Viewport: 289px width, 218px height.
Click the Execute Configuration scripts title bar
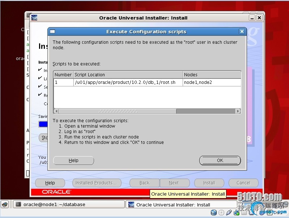pos(147,31)
